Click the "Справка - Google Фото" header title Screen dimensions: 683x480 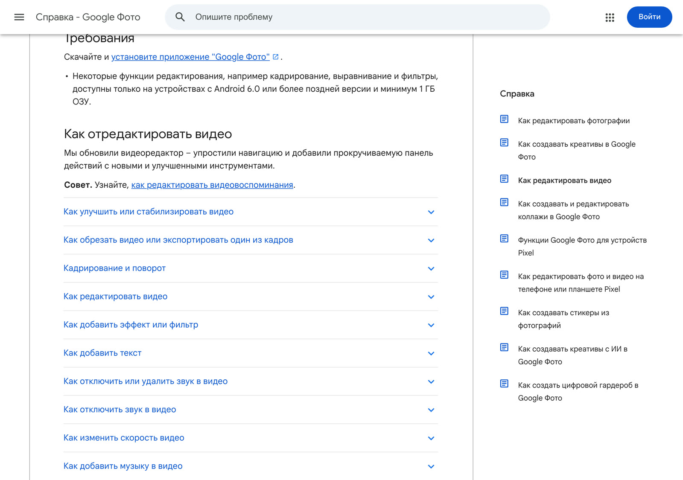[x=88, y=17]
